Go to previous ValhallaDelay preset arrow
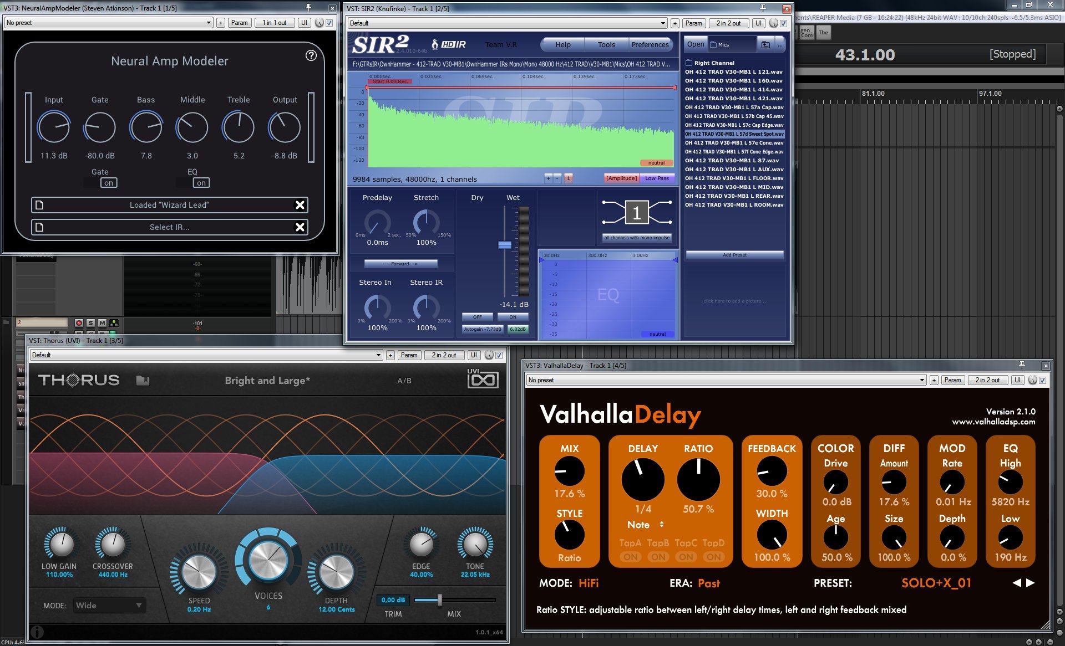Image resolution: width=1065 pixels, height=646 pixels. [x=1017, y=583]
